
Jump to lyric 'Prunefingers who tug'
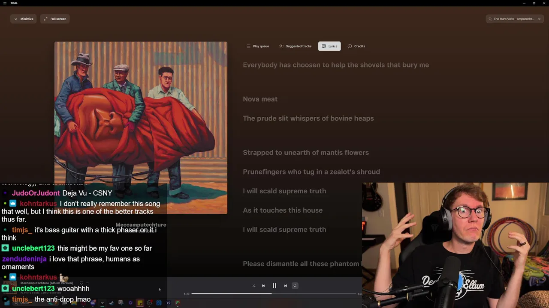pyautogui.click(x=311, y=172)
